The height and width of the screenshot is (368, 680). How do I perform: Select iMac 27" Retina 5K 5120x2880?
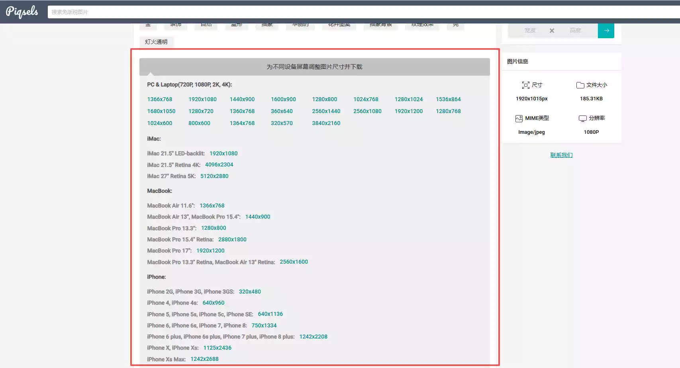214,176
